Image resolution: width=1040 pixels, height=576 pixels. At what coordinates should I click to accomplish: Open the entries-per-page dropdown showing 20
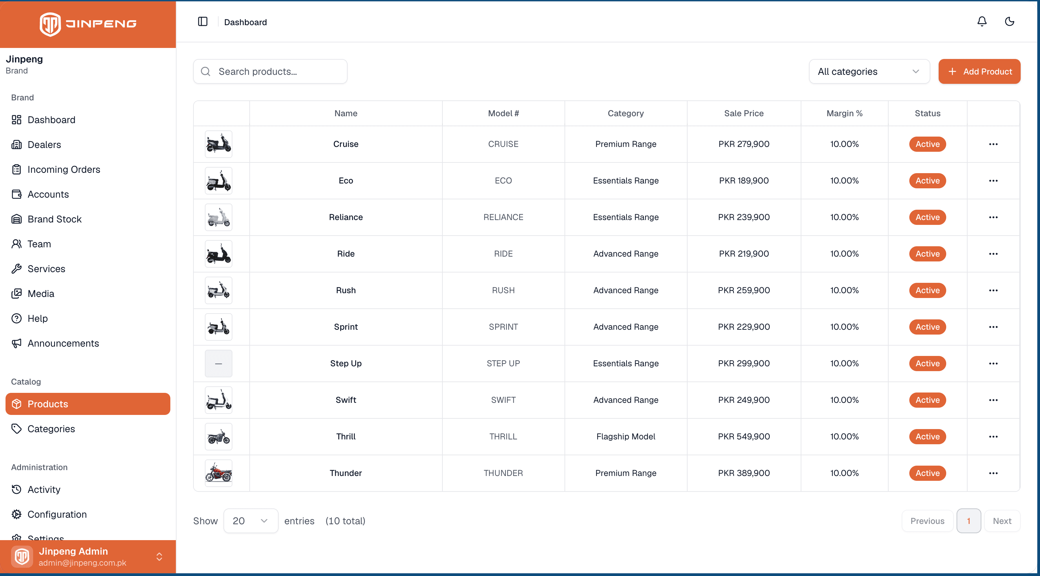(x=251, y=521)
